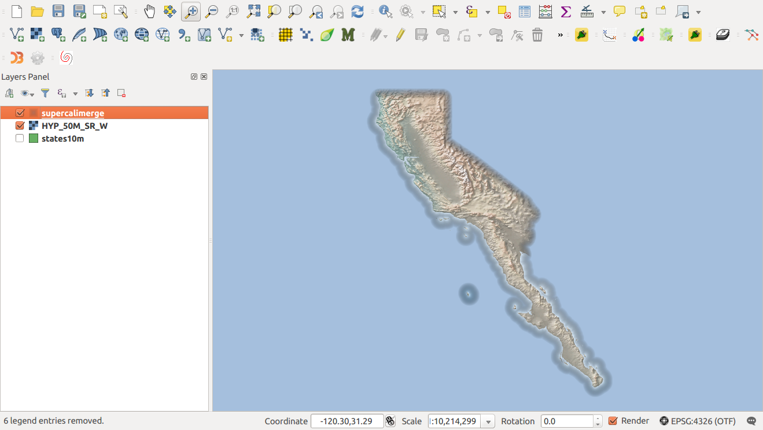The height and width of the screenshot is (430, 763).
Task: Select the Pan Map hand tool
Action: (x=149, y=11)
